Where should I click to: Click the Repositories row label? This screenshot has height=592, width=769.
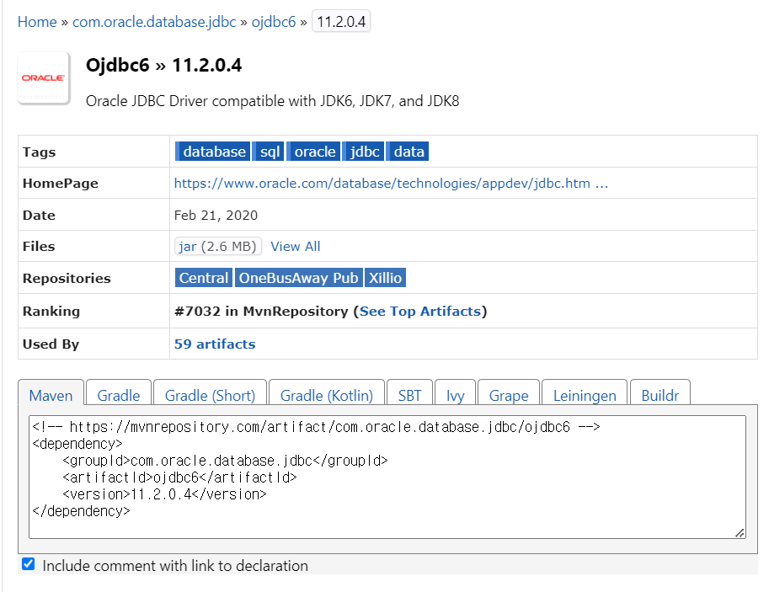point(67,278)
